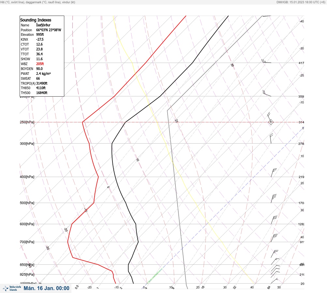Click the 500[hPa] pressure label
Viewport: 327px width, 293px height.
27,203
